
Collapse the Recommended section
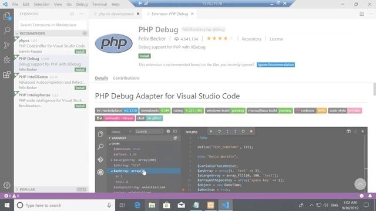click(x=51, y=33)
